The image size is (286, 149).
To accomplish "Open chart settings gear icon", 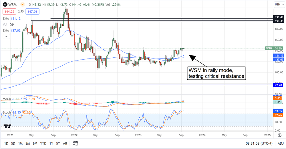I will 280,135.
